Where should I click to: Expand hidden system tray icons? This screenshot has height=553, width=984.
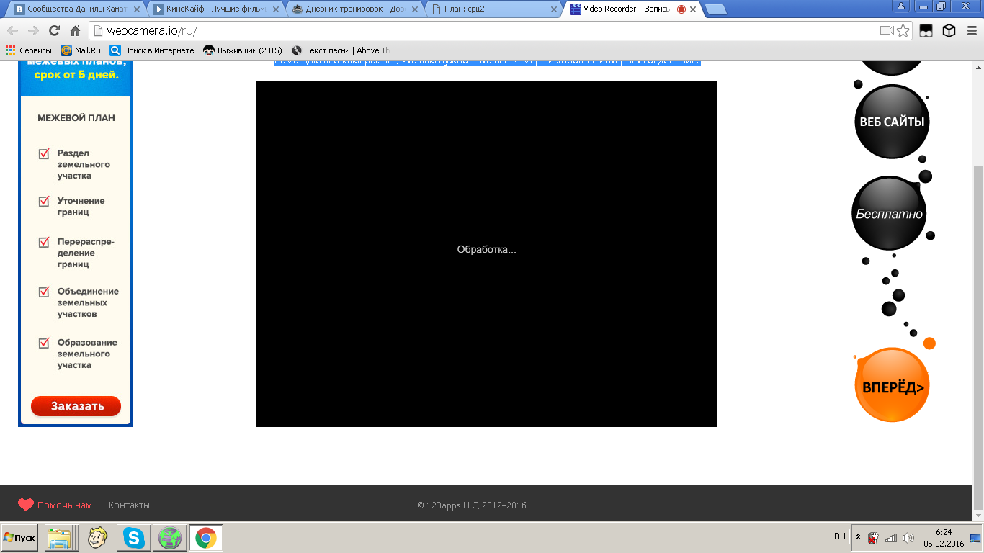858,537
